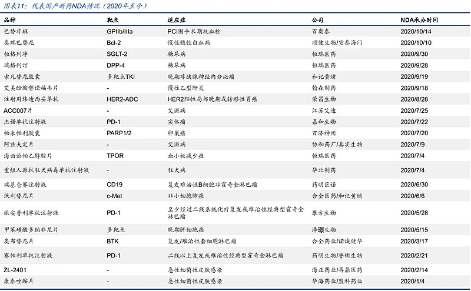Click the indication 非小细胞肺癌
The width and height of the screenshot is (471, 291).
(x=185, y=196)
